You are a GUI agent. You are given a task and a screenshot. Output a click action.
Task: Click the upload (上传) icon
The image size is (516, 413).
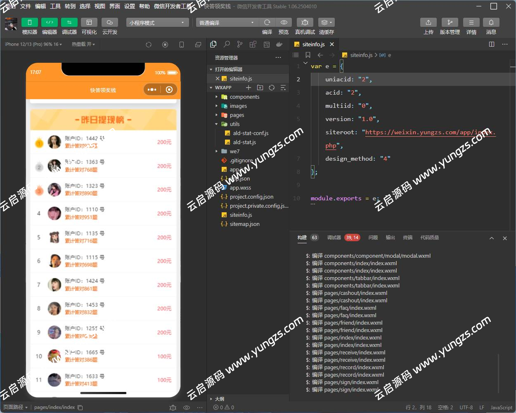pyautogui.click(x=428, y=22)
